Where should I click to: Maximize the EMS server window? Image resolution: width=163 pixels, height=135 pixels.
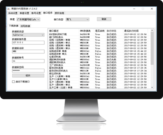tap(143, 9)
